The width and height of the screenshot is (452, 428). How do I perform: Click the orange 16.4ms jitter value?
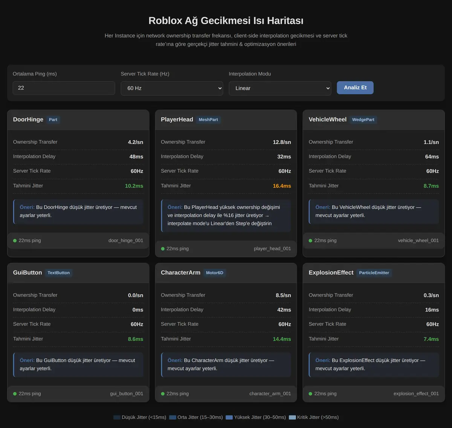(282, 186)
